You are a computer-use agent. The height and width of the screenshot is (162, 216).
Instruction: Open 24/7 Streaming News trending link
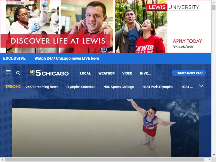click(42, 87)
